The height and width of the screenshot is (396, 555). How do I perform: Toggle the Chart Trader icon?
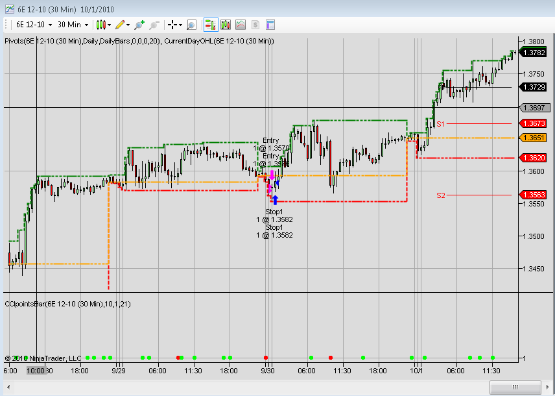pyautogui.click(x=211, y=25)
